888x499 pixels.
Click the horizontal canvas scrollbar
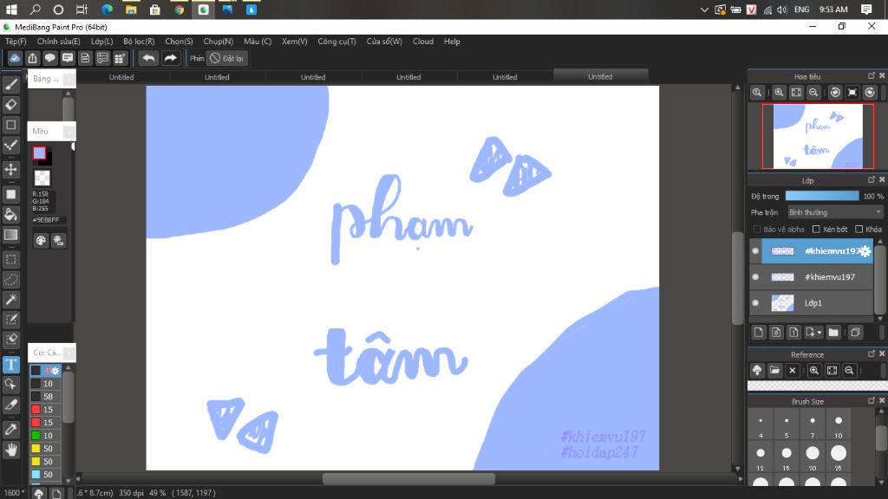pyautogui.click(x=408, y=478)
